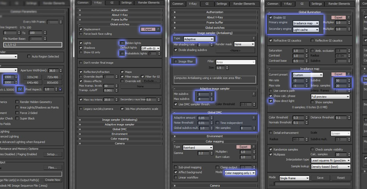Uncheck Show direct light option
Viewport: 367px width, 189px height.
pos(271,101)
